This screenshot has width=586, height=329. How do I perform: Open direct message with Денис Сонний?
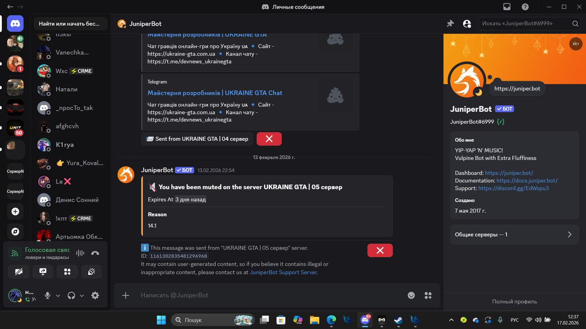pos(71,200)
